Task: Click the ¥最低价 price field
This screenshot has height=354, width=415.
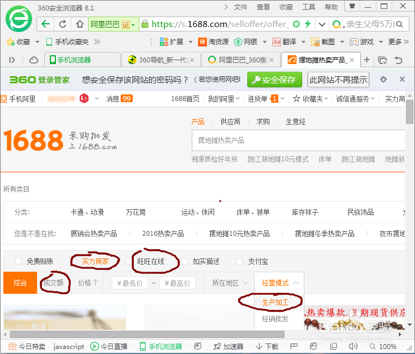Action: tap(129, 283)
